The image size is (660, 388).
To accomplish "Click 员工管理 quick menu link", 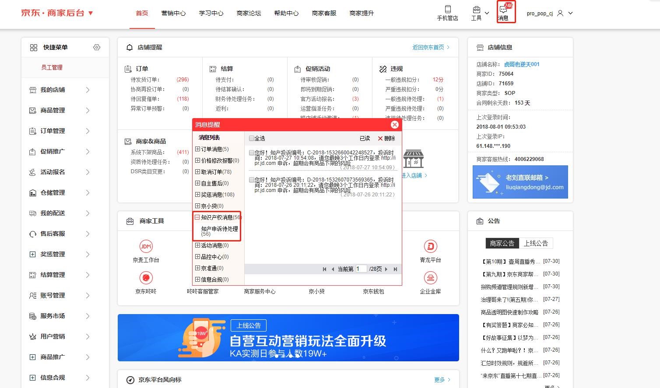I will click(x=52, y=67).
